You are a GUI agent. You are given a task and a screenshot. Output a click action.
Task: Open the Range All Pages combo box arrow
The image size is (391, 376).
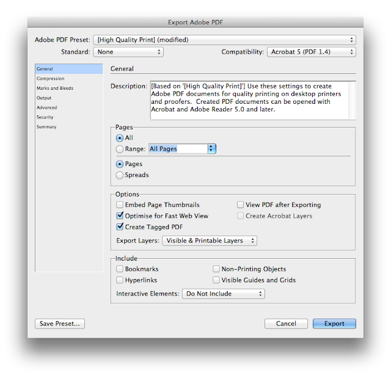tap(211, 149)
